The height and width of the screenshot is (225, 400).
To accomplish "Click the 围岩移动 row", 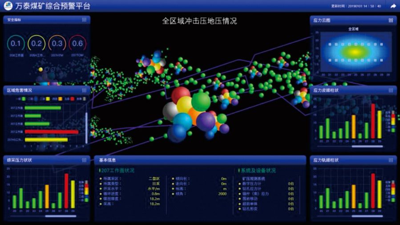I will pyautogui.click(x=267, y=199).
